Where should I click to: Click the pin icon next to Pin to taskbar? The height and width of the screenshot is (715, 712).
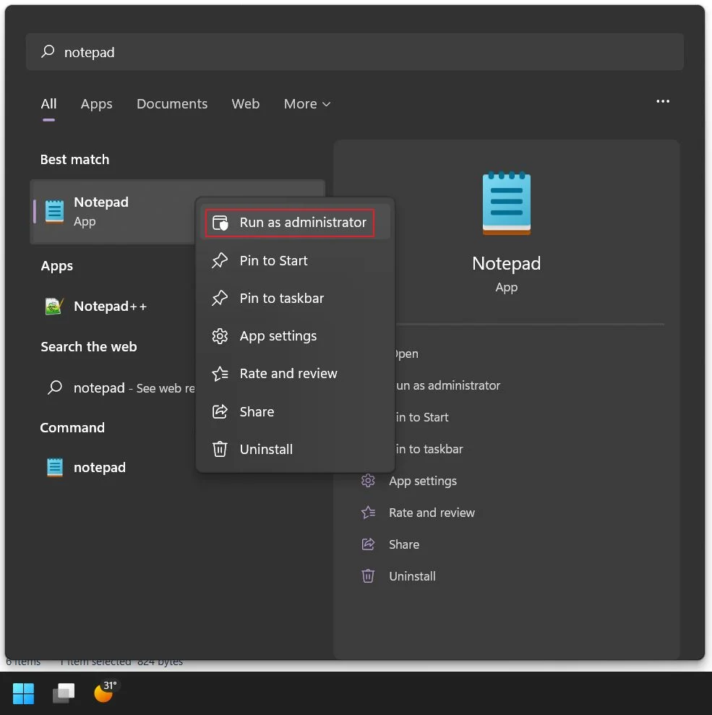[x=220, y=299]
